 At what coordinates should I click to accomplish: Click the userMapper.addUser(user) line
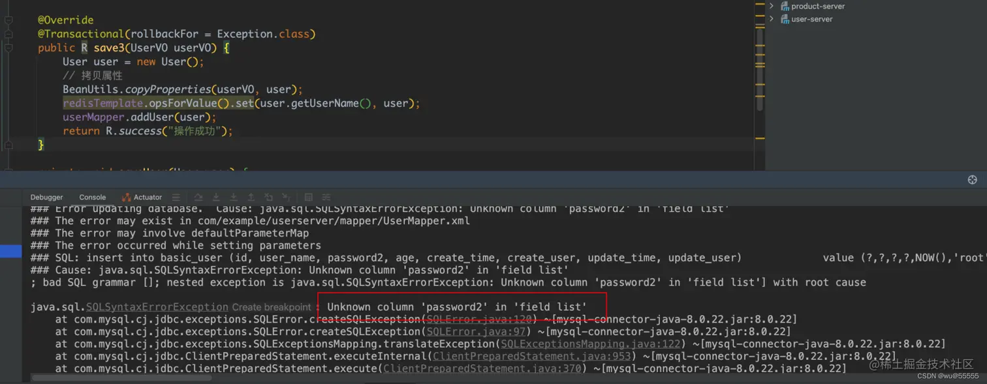pos(139,117)
